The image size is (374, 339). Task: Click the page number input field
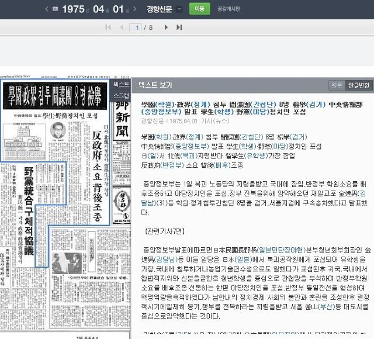tap(136, 27)
